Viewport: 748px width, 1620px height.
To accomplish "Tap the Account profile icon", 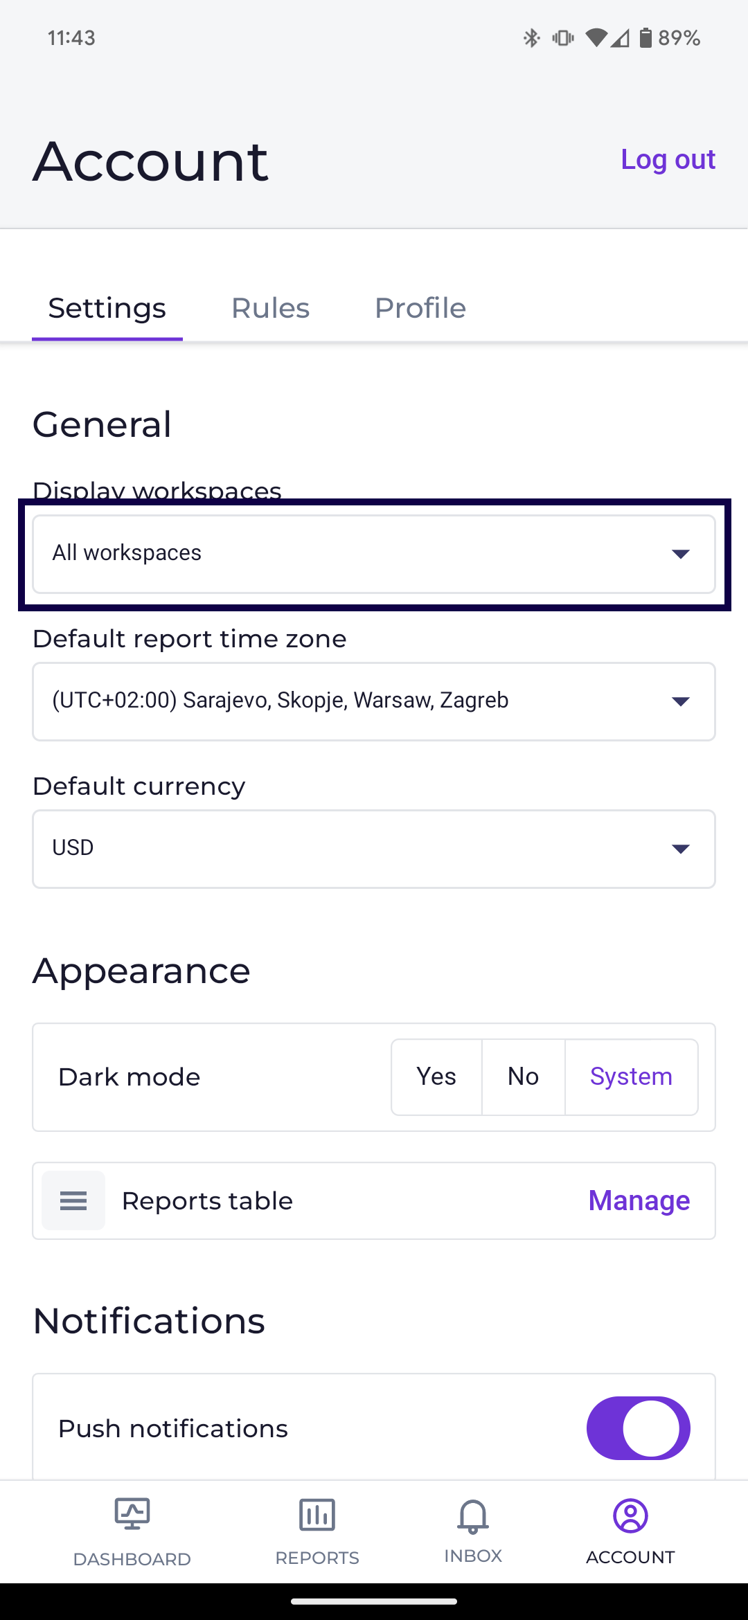I will (x=630, y=1516).
